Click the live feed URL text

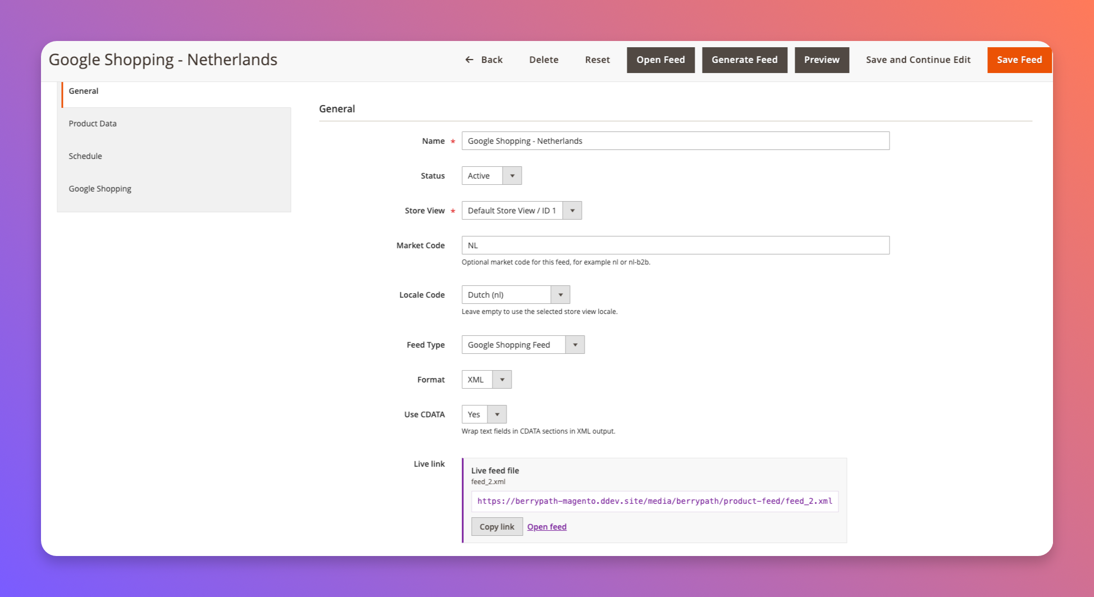pyautogui.click(x=654, y=501)
